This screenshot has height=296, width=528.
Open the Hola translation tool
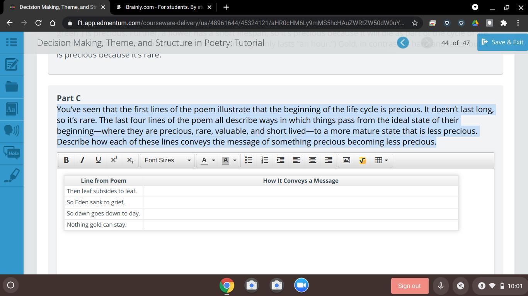[x=12, y=153]
